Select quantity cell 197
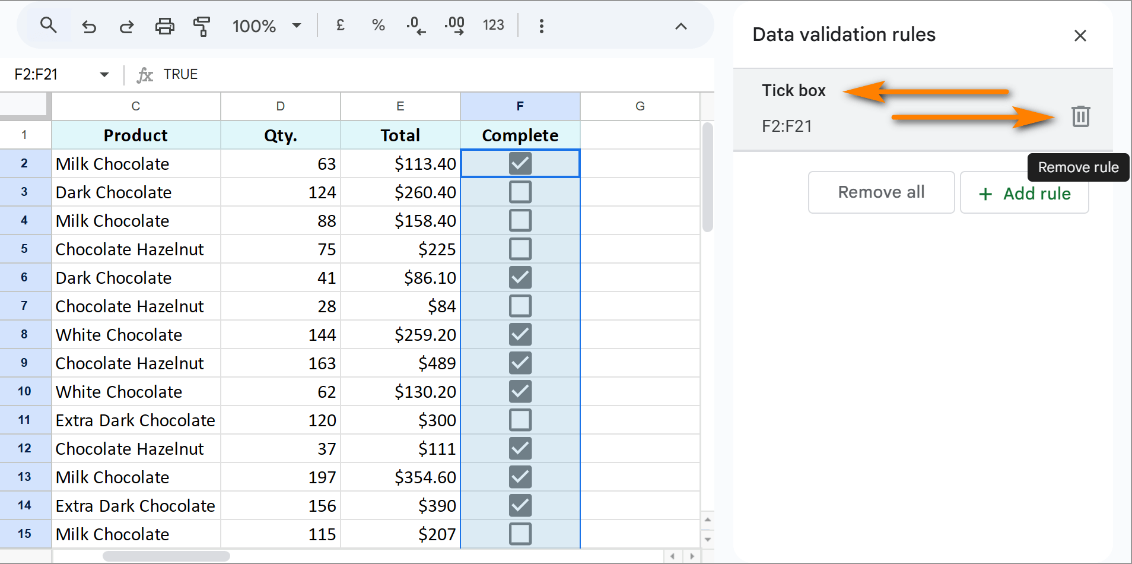 [x=281, y=477]
